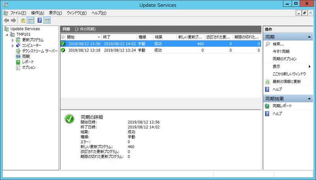The width and height of the screenshot is (316, 180).
Task: Click the title bar application icon
Action: (x=6, y=5)
